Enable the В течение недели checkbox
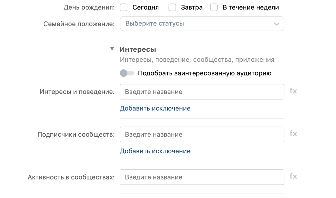The width and height of the screenshot is (336, 198). click(214, 7)
